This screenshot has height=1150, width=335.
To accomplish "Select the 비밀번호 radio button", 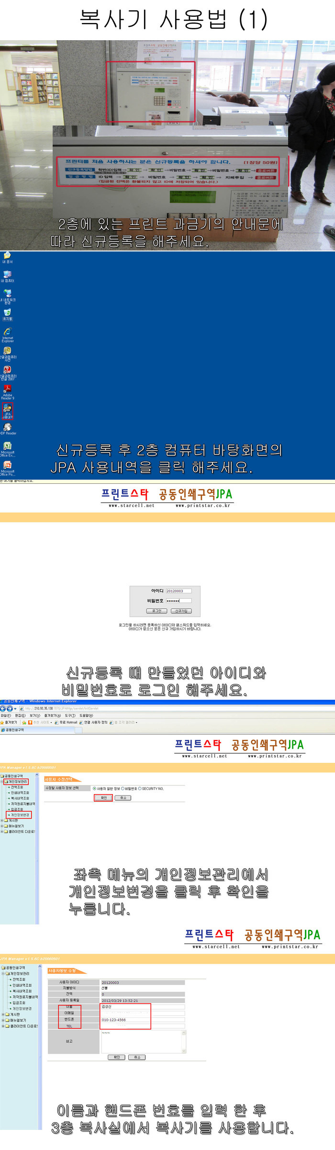I will (x=123, y=788).
